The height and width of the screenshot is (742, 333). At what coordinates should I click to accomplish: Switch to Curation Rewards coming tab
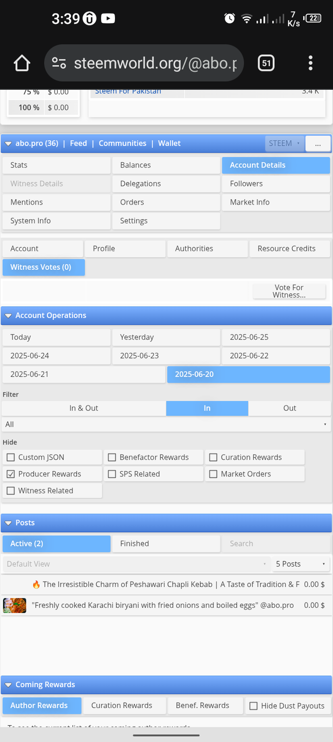coord(124,706)
